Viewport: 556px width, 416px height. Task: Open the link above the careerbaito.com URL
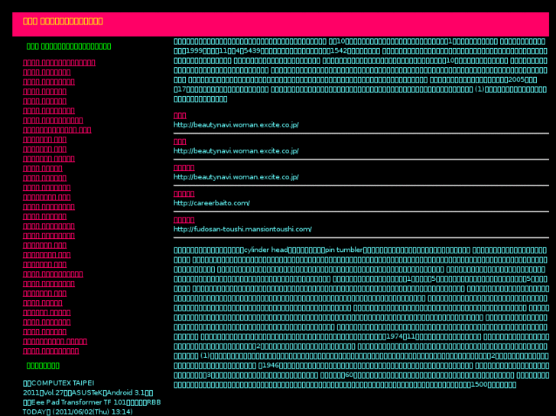tap(184, 194)
